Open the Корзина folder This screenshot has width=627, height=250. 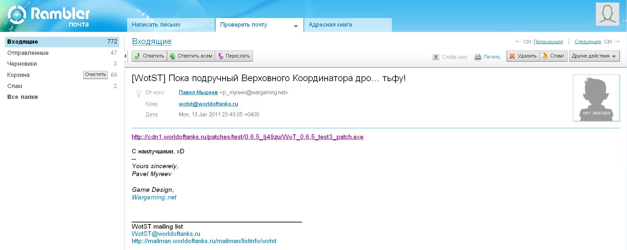pyautogui.click(x=18, y=75)
